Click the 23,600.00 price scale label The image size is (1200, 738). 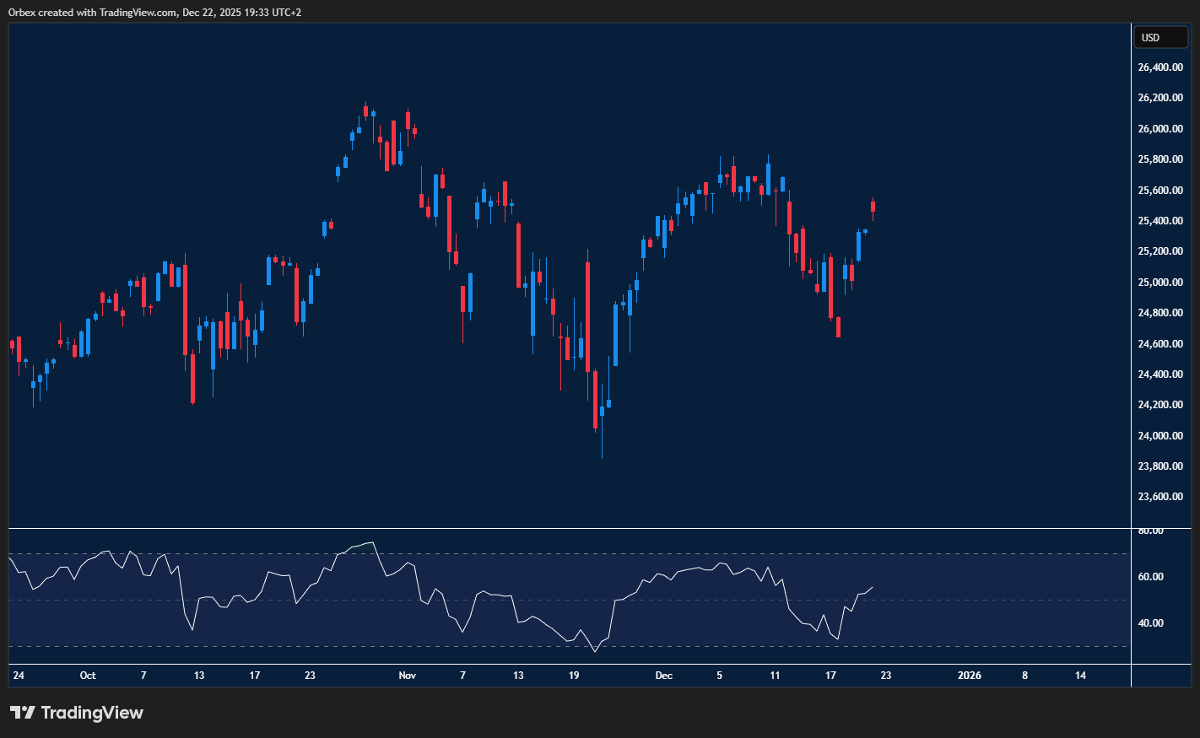[x=1159, y=497]
